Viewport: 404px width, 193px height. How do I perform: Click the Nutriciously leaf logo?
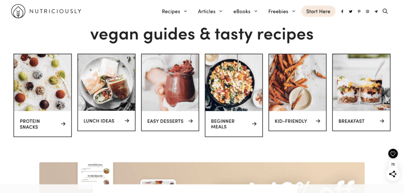pos(18,11)
